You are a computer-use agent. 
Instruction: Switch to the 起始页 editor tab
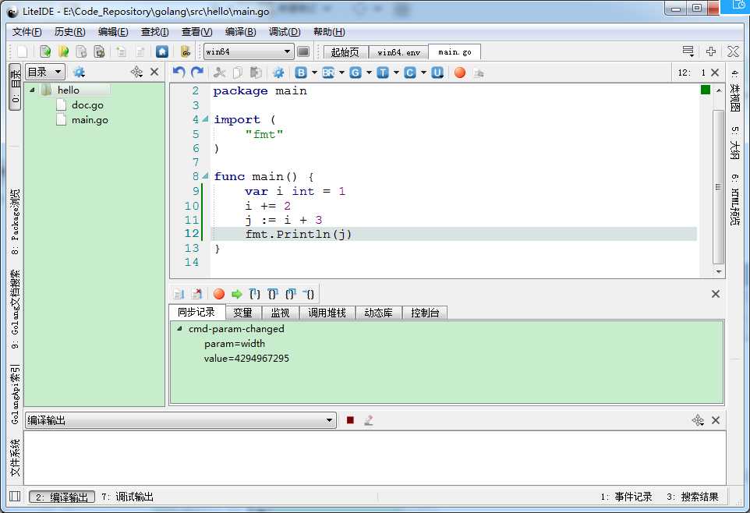coord(345,51)
